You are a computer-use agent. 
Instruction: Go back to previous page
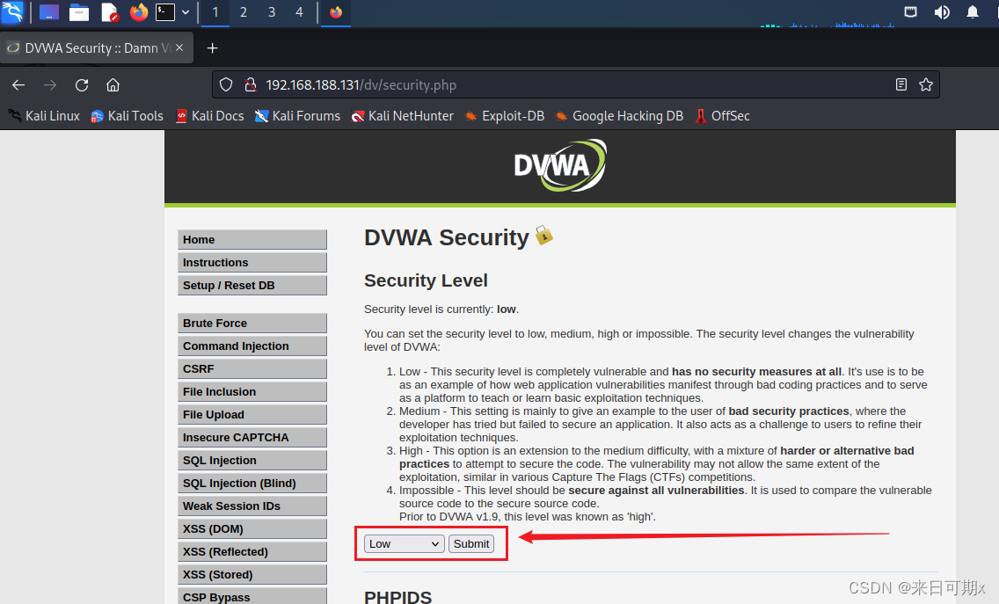click(x=18, y=84)
